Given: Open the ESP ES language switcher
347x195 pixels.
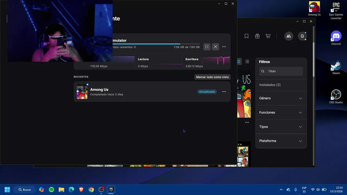Looking at the screenshot, I should (x=304, y=190).
